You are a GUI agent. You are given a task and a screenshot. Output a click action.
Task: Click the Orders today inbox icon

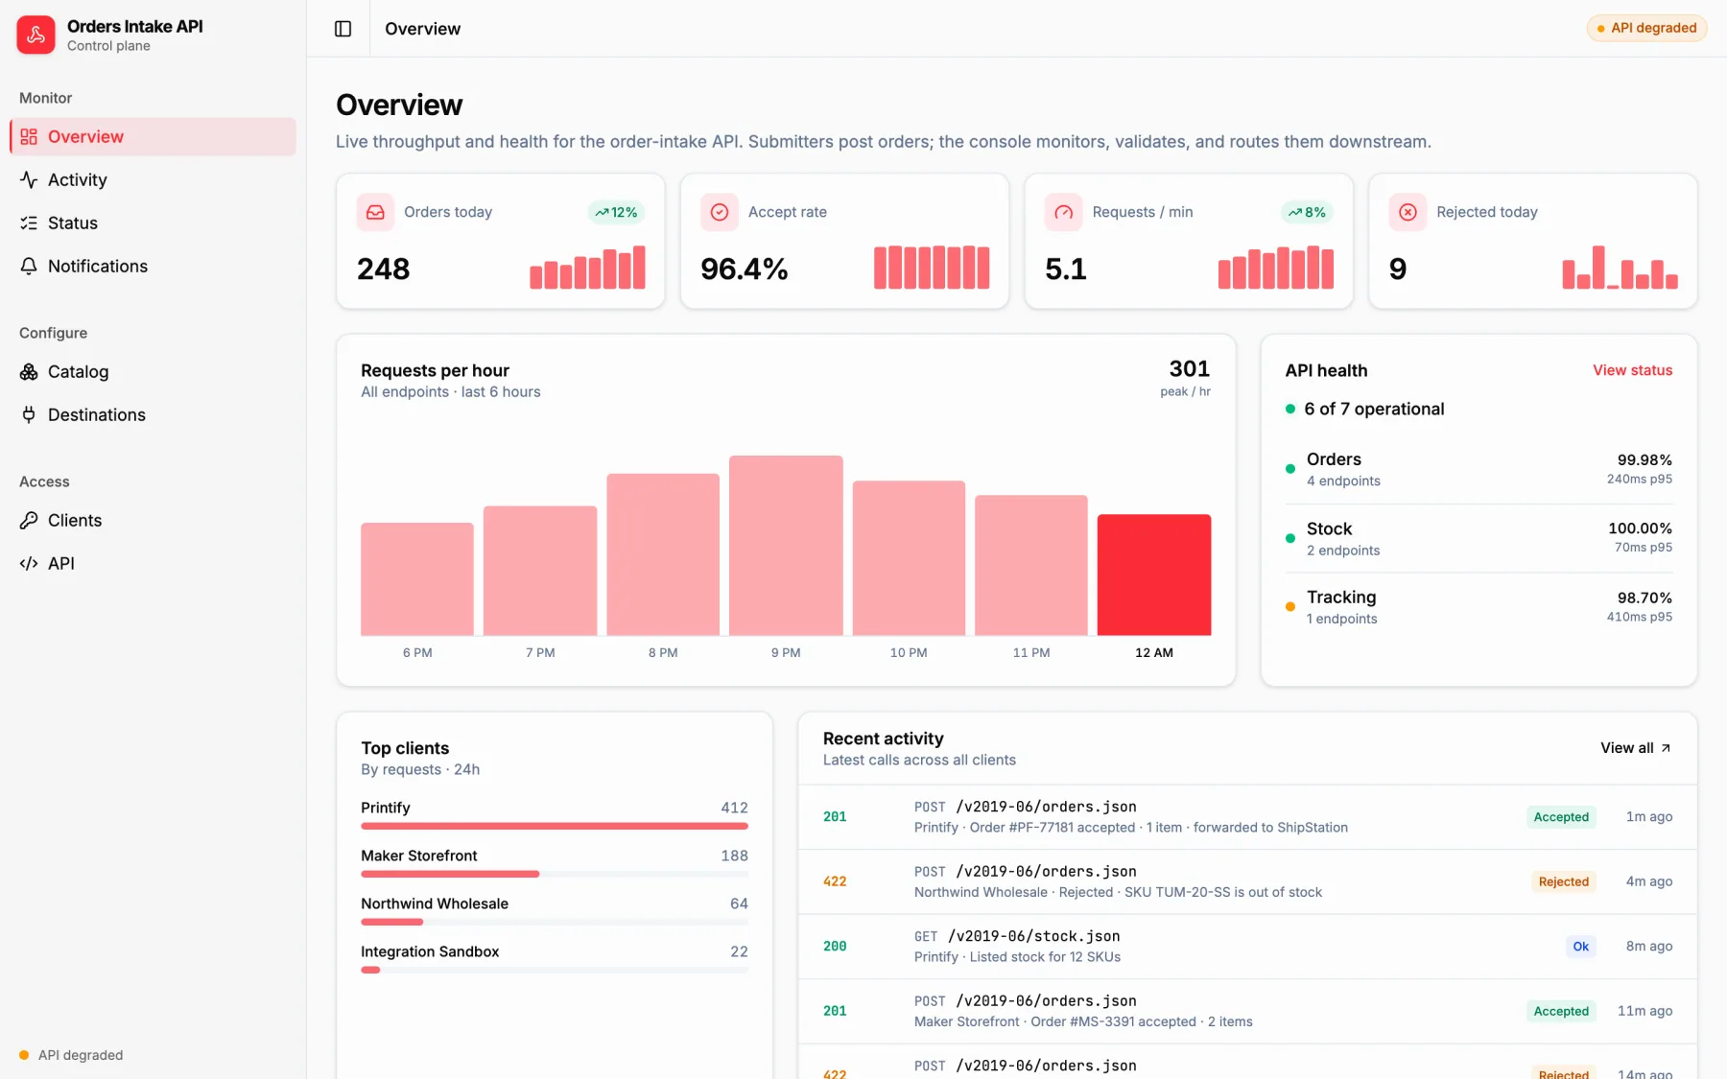tap(375, 212)
